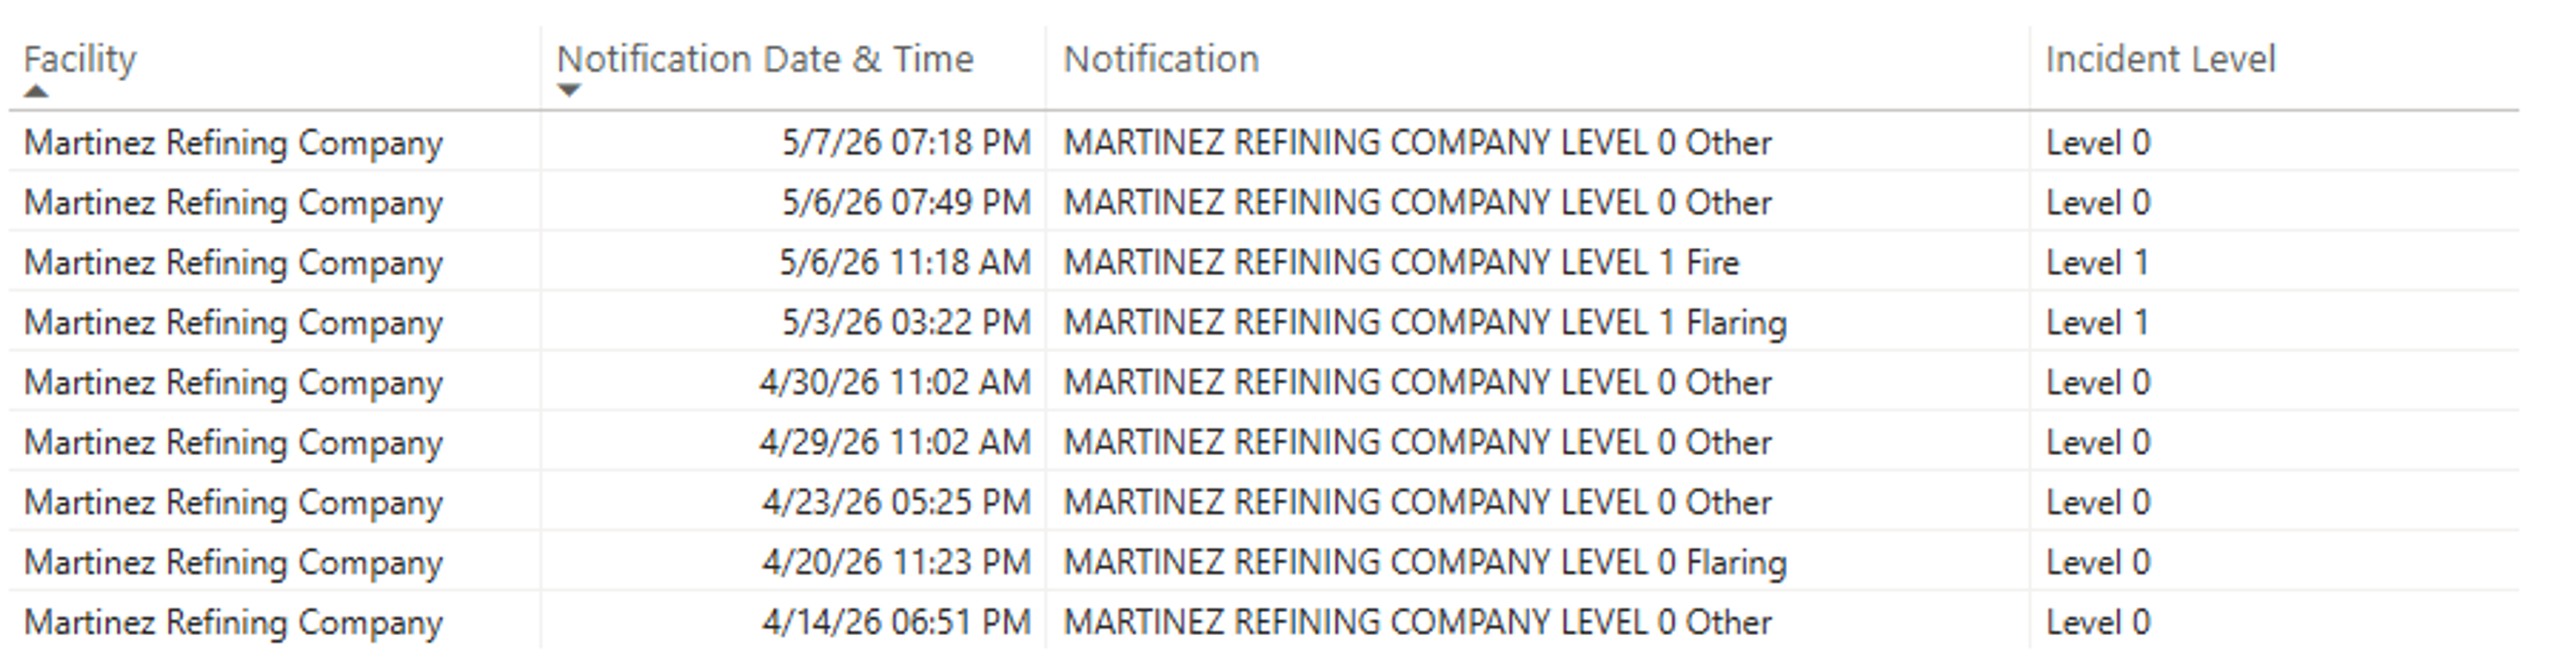Viewport: 2576px width, 668px height.
Task: Select the Incident Level column header
Action: click(x=2160, y=59)
